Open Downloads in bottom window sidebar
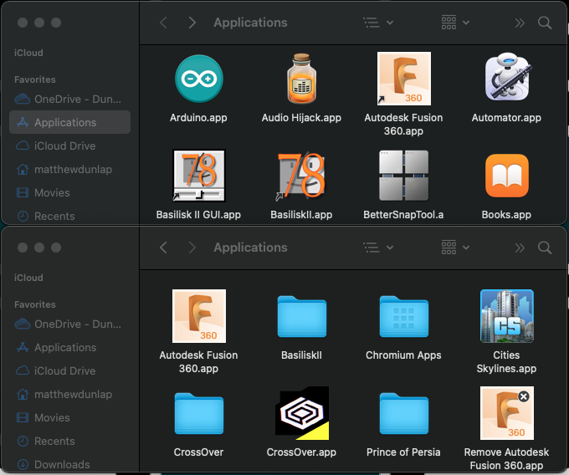The image size is (569, 475). click(x=69, y=464)
